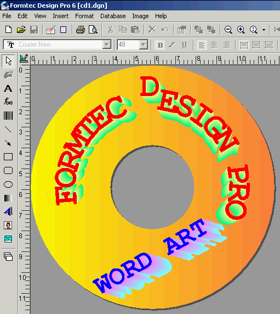Click the New document icon

click(x=8, y=30)
